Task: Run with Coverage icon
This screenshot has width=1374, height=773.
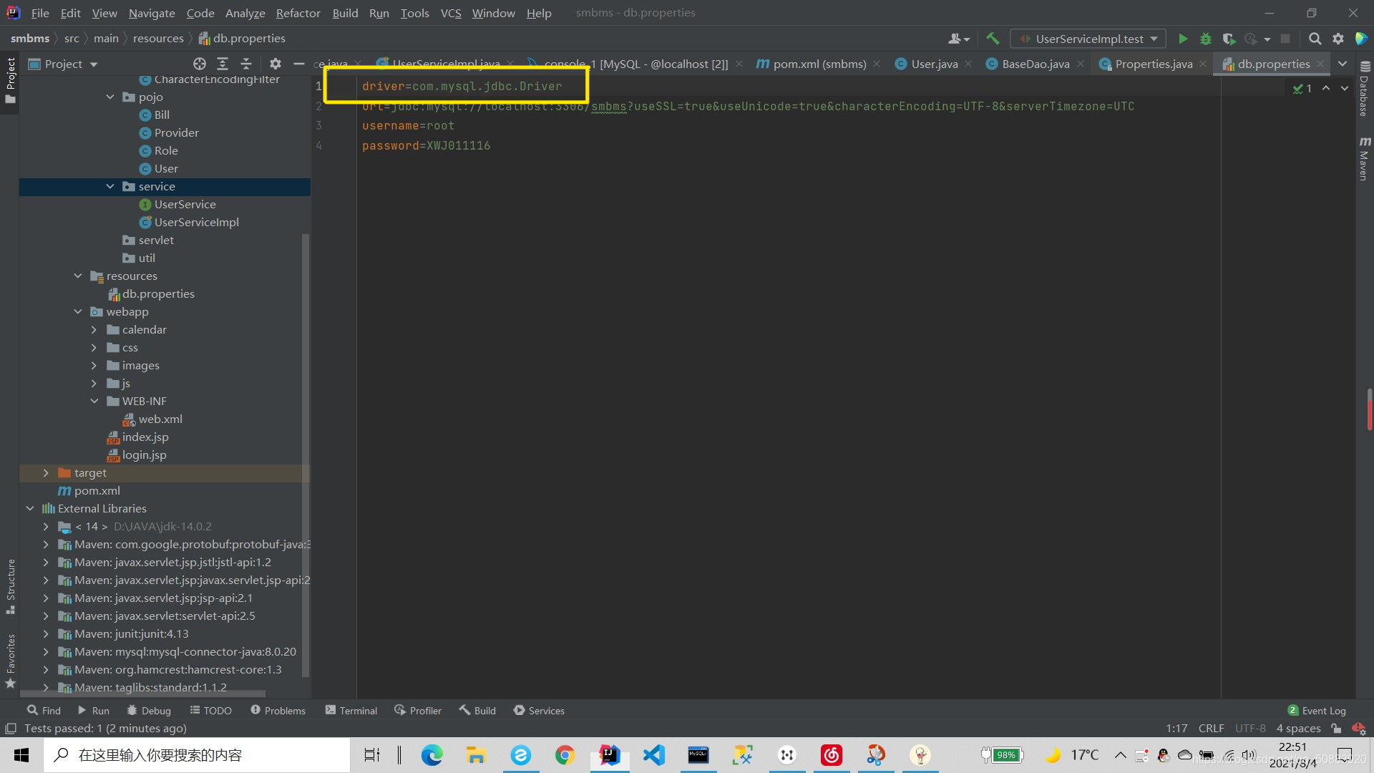Action: (1229, 39)
